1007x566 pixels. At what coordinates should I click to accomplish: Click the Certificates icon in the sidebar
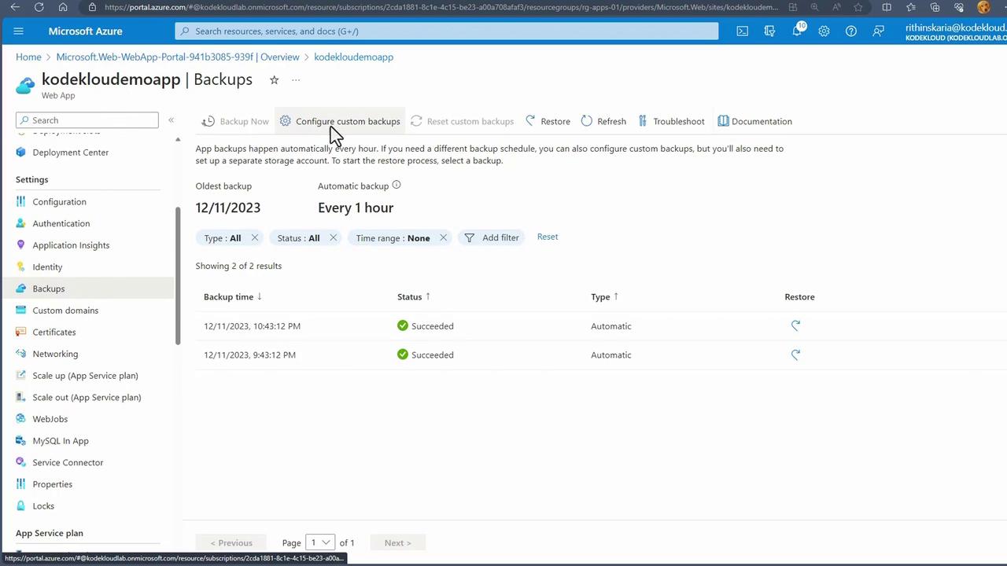tap(21, 333)
